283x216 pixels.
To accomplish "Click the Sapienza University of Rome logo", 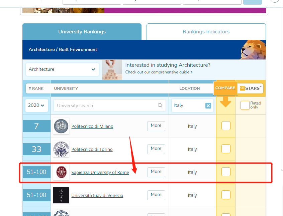I will tap(61, 172).
